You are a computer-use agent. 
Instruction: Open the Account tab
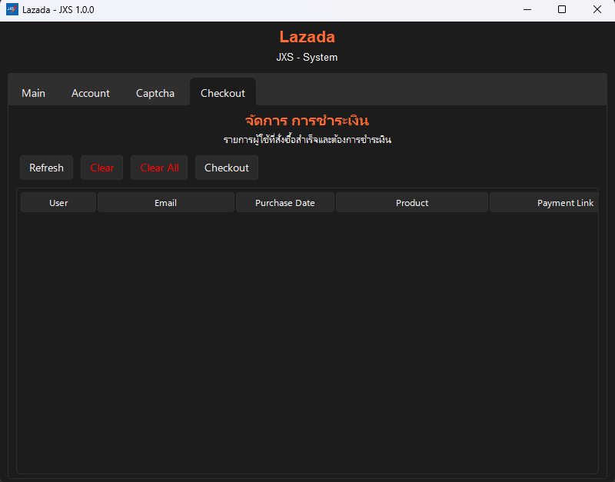91,93
